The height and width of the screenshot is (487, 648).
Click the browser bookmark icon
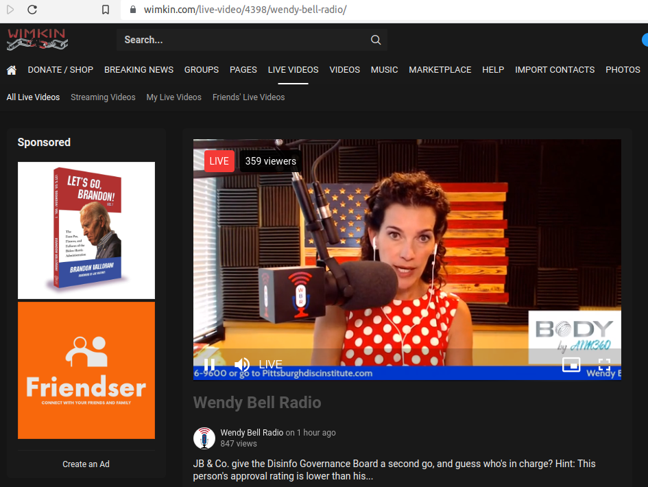pos(106,10)
